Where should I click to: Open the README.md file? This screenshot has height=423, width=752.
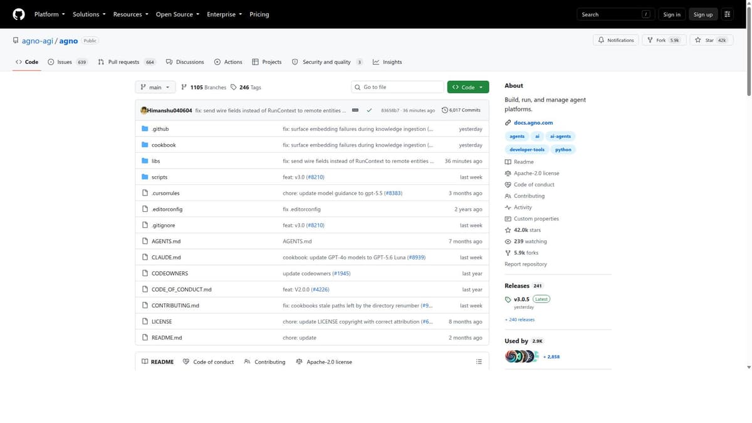167,338
